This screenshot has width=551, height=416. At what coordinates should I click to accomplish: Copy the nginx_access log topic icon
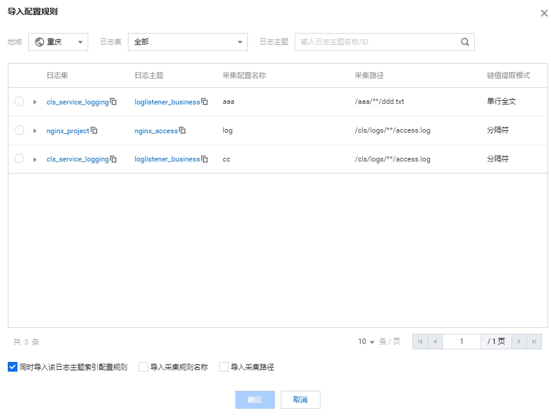coord(182,130)
